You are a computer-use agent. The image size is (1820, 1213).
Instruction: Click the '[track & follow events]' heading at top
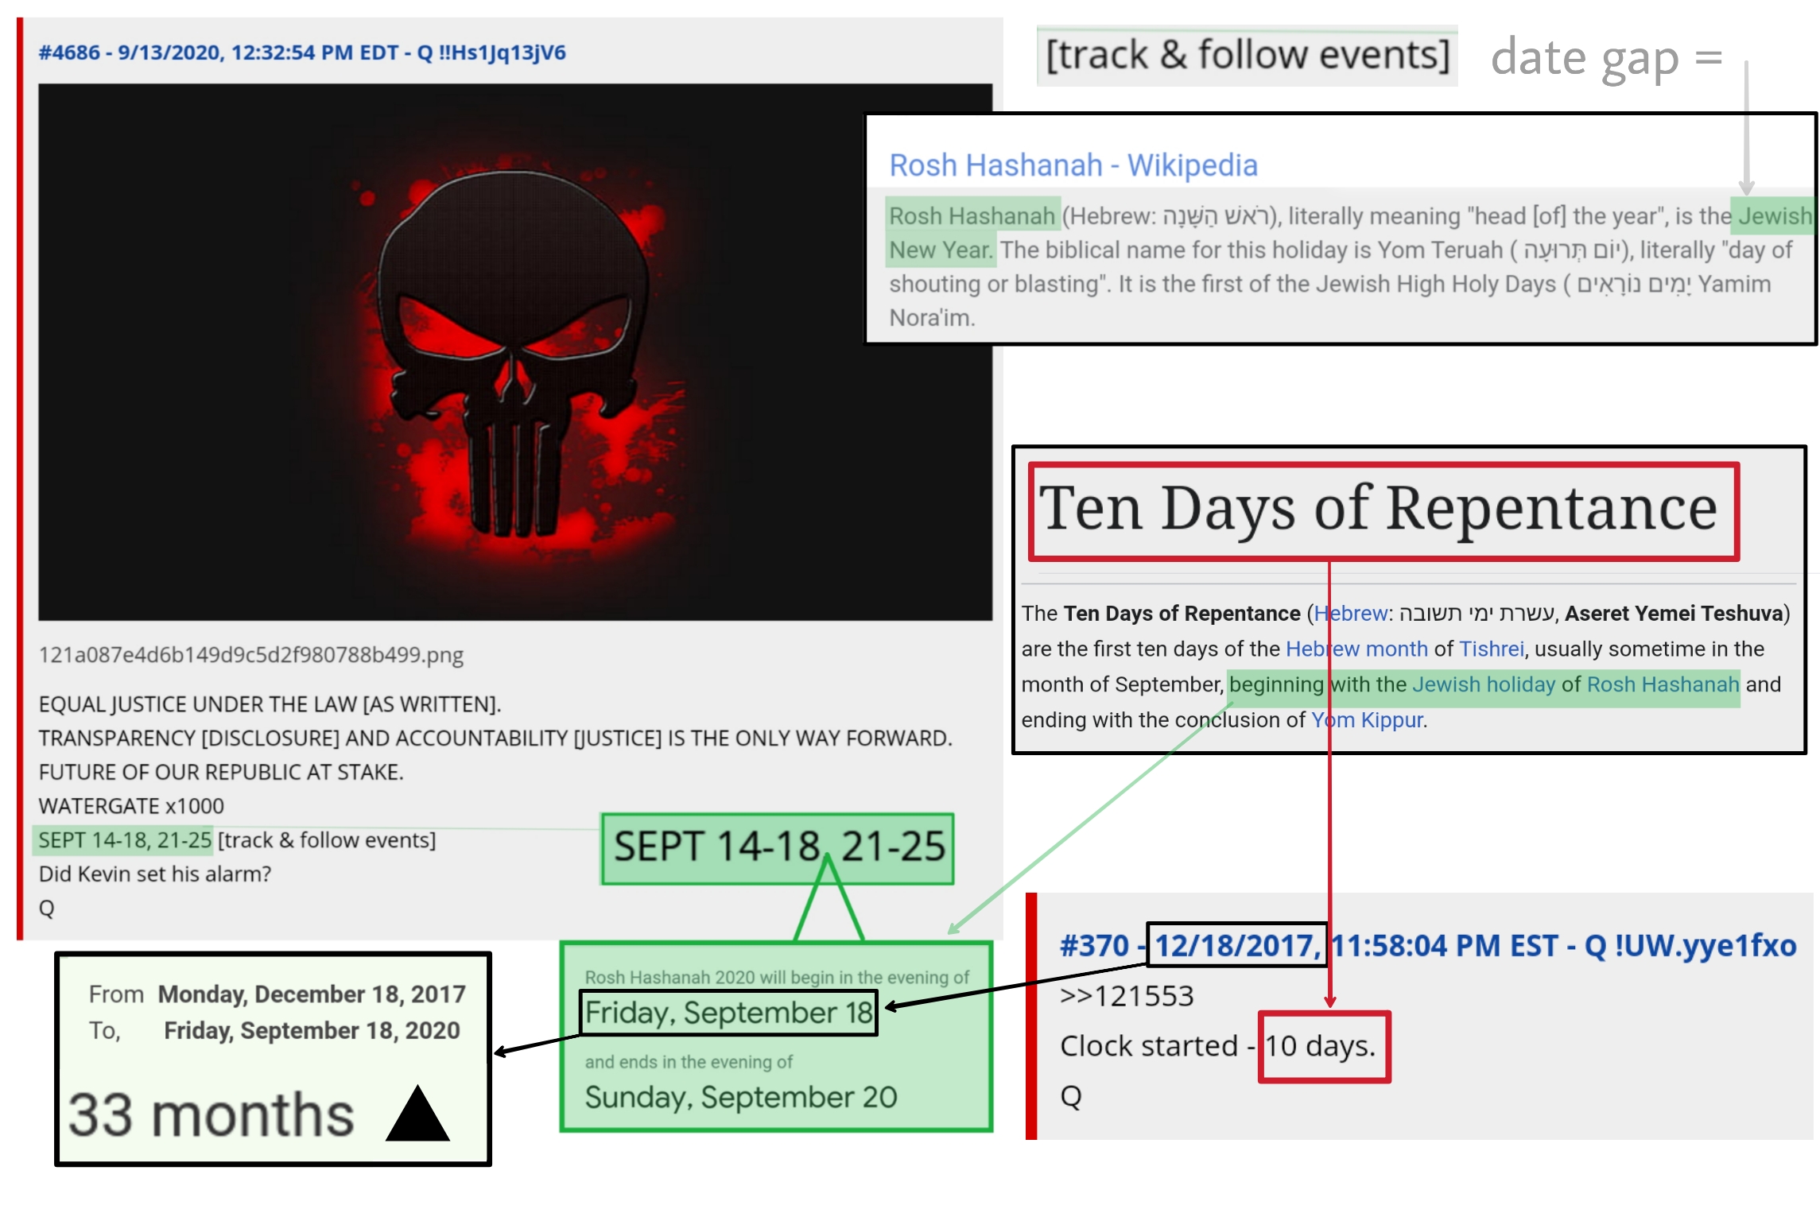click(1247, 55)
